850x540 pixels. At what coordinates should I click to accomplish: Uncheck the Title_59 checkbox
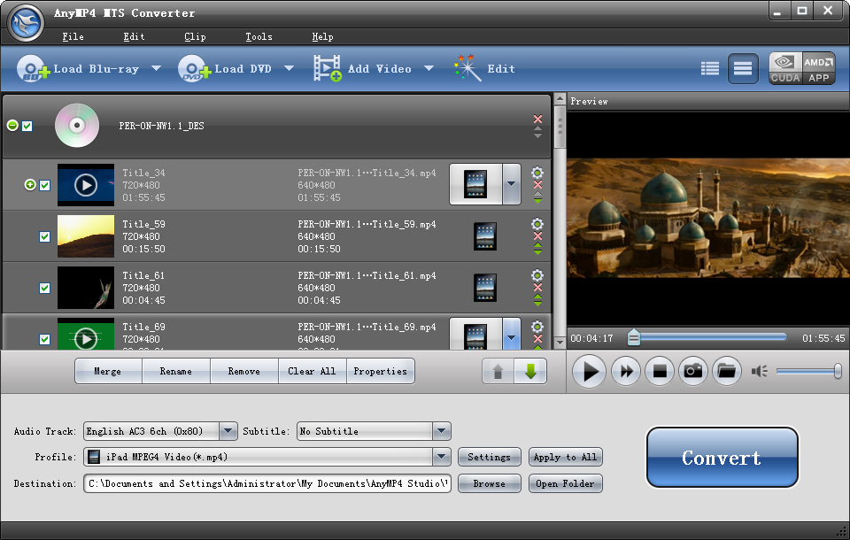click(x=45, y=237)
